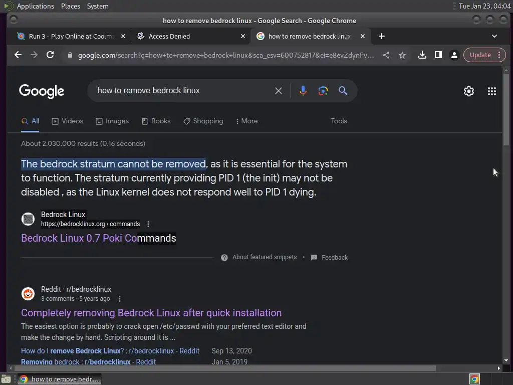
Task: Open the Chrome profile avatar
Action: click(454, 55)
